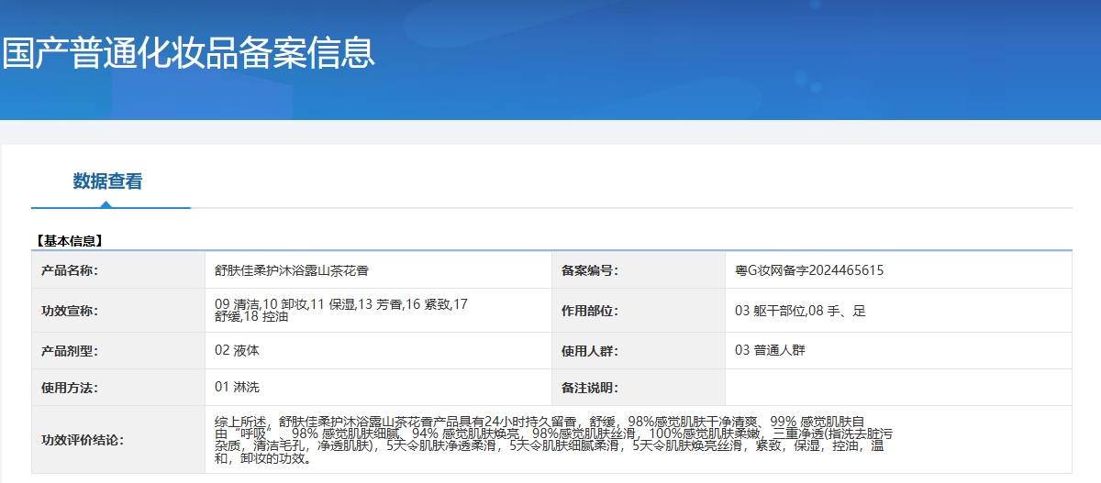This screenshot has height=483, width=1101.
Task: Switch to the 数据查看 tab
Action: 108,181
